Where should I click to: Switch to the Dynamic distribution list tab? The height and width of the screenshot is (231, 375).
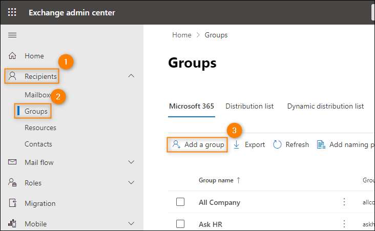[x=325, y=106]
